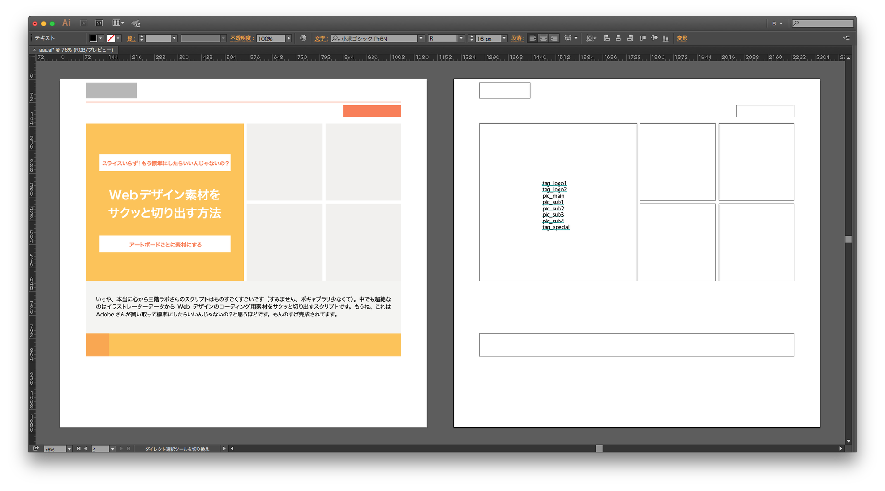Click the vertical scrollbar down arrow
Image resolution: width=885 pixels, height=491 pixels.
pos(849,441)
